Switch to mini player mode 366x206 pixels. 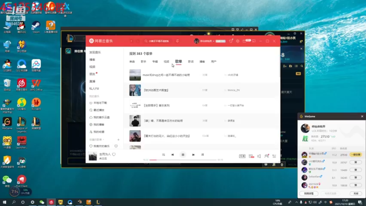[254, 41]
